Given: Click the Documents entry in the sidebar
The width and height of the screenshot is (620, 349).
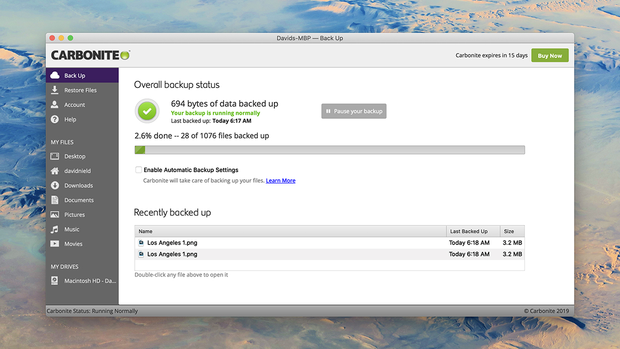Looking at the screenshot, I should pyautogui.click(x=55, y=200).
